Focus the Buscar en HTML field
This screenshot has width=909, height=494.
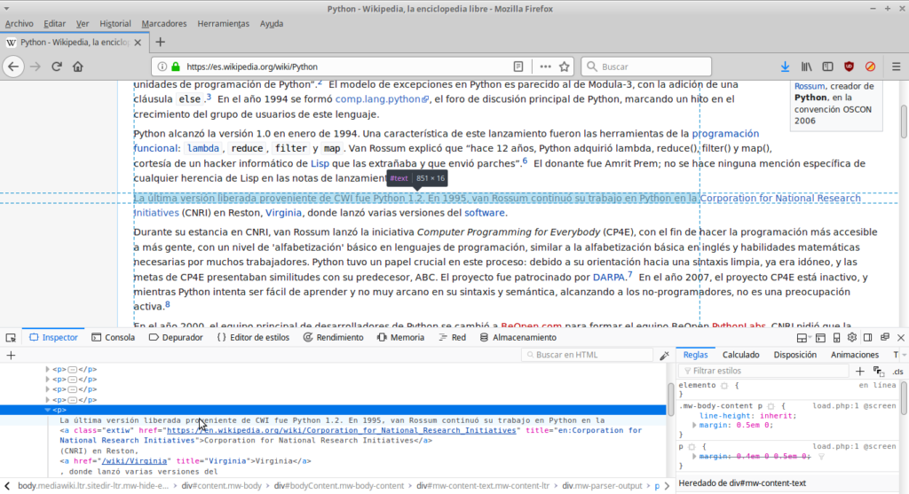coord(588,355)
